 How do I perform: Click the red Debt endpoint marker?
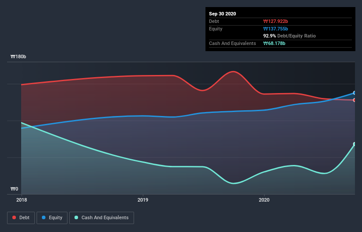click(x=355, y=100)
